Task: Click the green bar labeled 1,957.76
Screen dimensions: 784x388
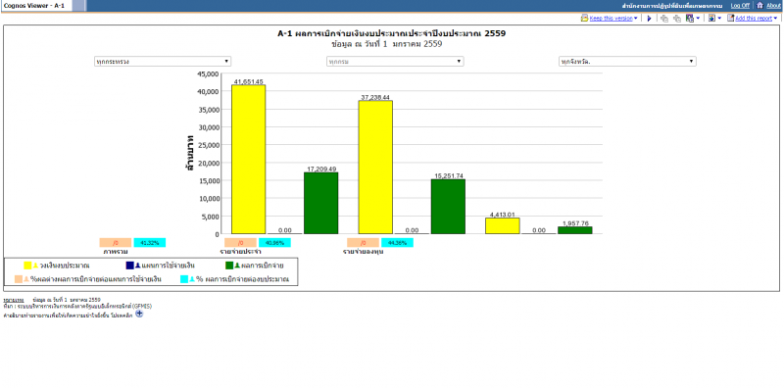Action: pos(575,230)
